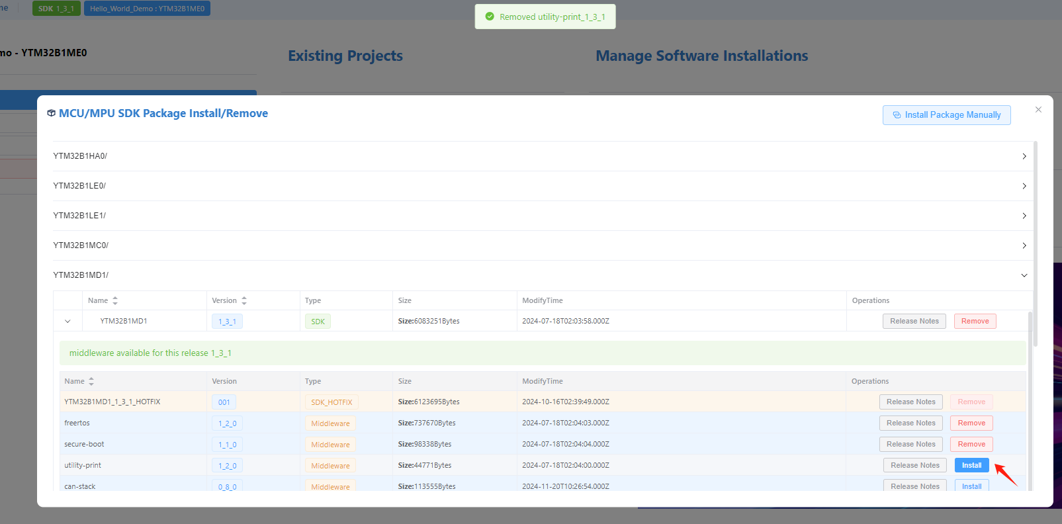Screen dimensions: 1062x524
Task: Close the SDK Package Install/Remove dialog
Action: click(1038, 110)
